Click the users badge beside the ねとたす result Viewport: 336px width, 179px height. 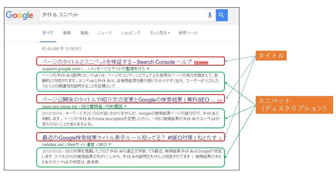220,138
